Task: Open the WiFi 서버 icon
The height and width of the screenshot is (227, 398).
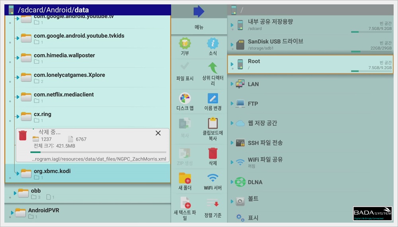Action: pyautogui.click(x=213, y=178)
